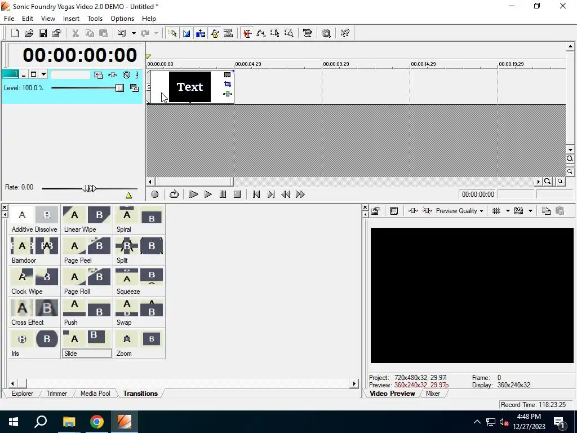Go to project start button
Image resolution: width=577 pixels, height=433 pixels.
point(256,194)
